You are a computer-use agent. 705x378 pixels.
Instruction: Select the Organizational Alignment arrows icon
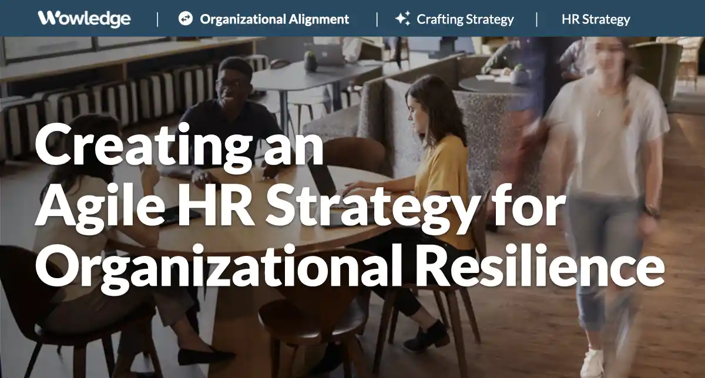coord(185,19)
